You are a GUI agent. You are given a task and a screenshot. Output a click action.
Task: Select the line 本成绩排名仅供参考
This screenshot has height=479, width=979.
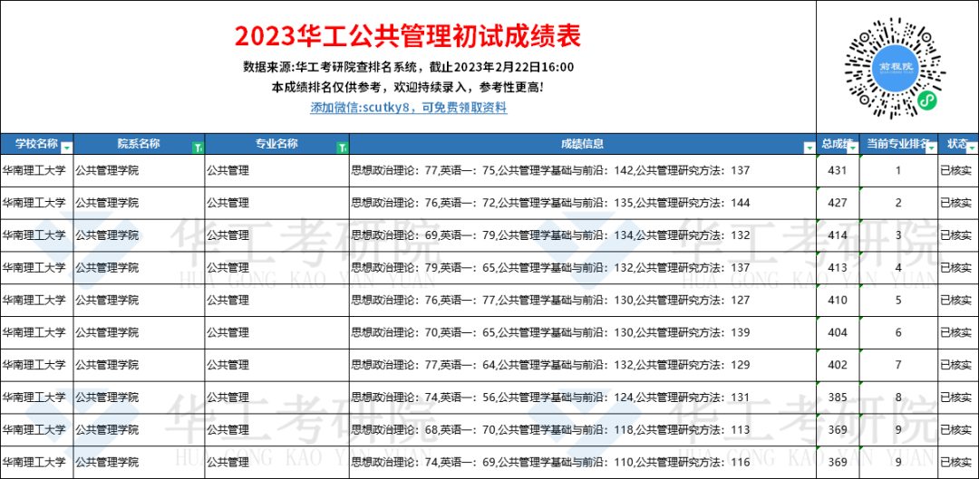tap(408, 87)
